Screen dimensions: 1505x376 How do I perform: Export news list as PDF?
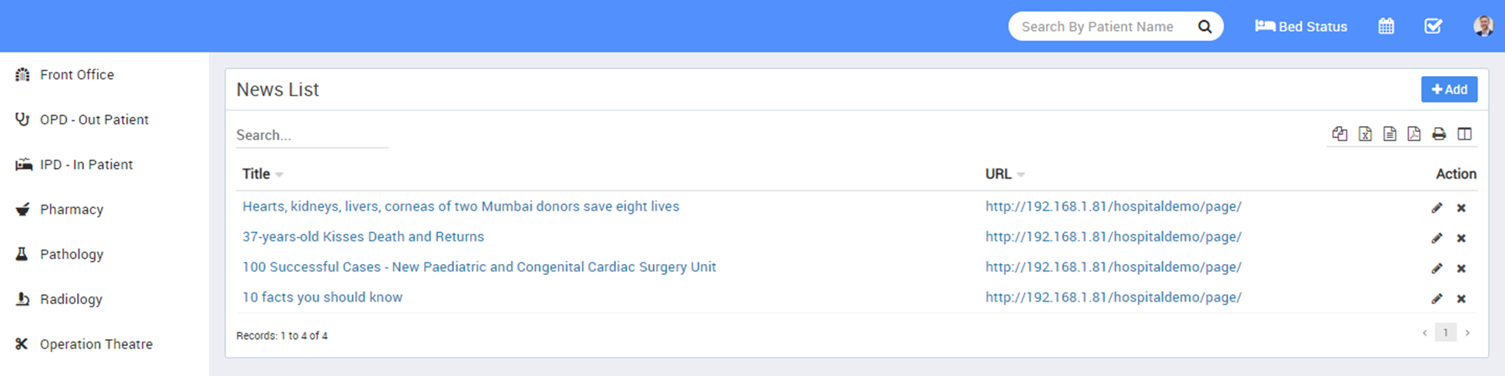coord(1414,134)
